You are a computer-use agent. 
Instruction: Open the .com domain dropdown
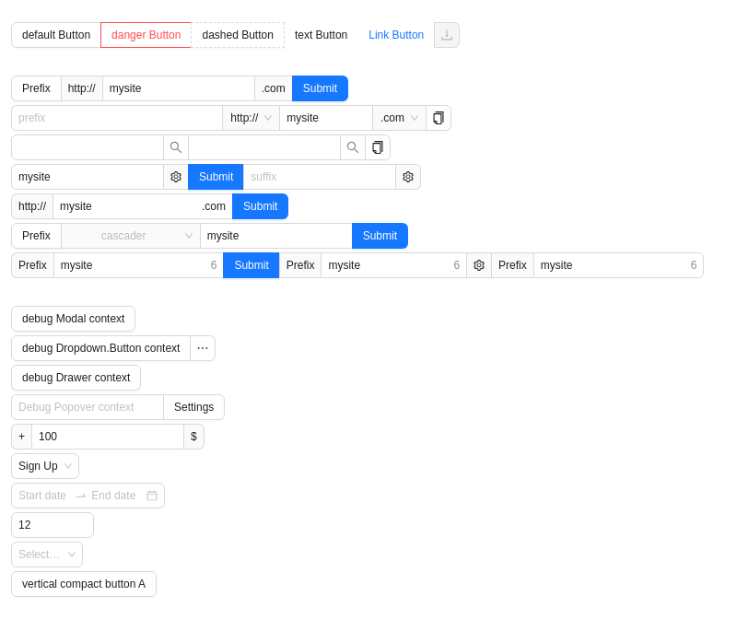[x=400, y=118]
